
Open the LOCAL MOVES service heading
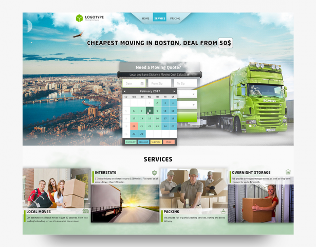pos(39,211)
